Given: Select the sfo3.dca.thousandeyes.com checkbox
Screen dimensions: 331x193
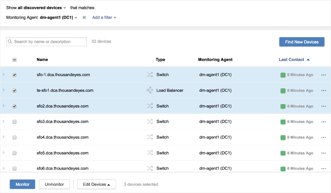Looking at the screenshot, I should click(x=14, y=122).
